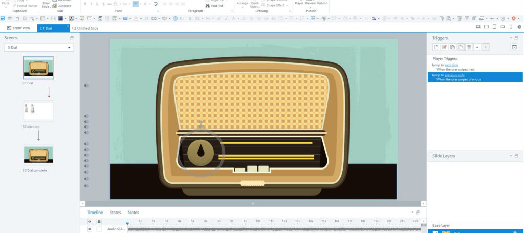Switch to phone portrait view

(x=511, y=27)
